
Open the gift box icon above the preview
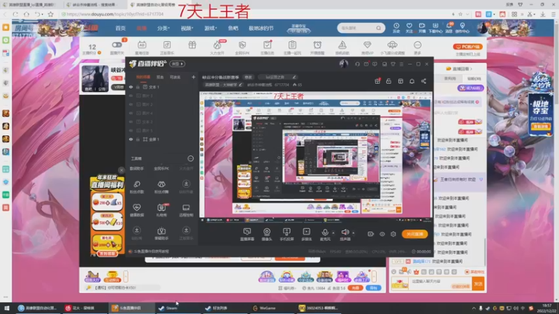pyautogui.click(x=377, y=81)
